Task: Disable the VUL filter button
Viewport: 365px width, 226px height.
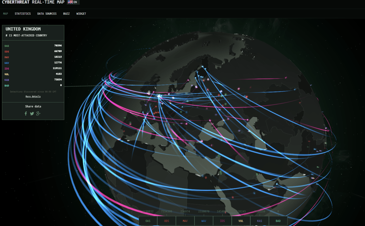Action: pyautogui.click(x=241, y=220)
